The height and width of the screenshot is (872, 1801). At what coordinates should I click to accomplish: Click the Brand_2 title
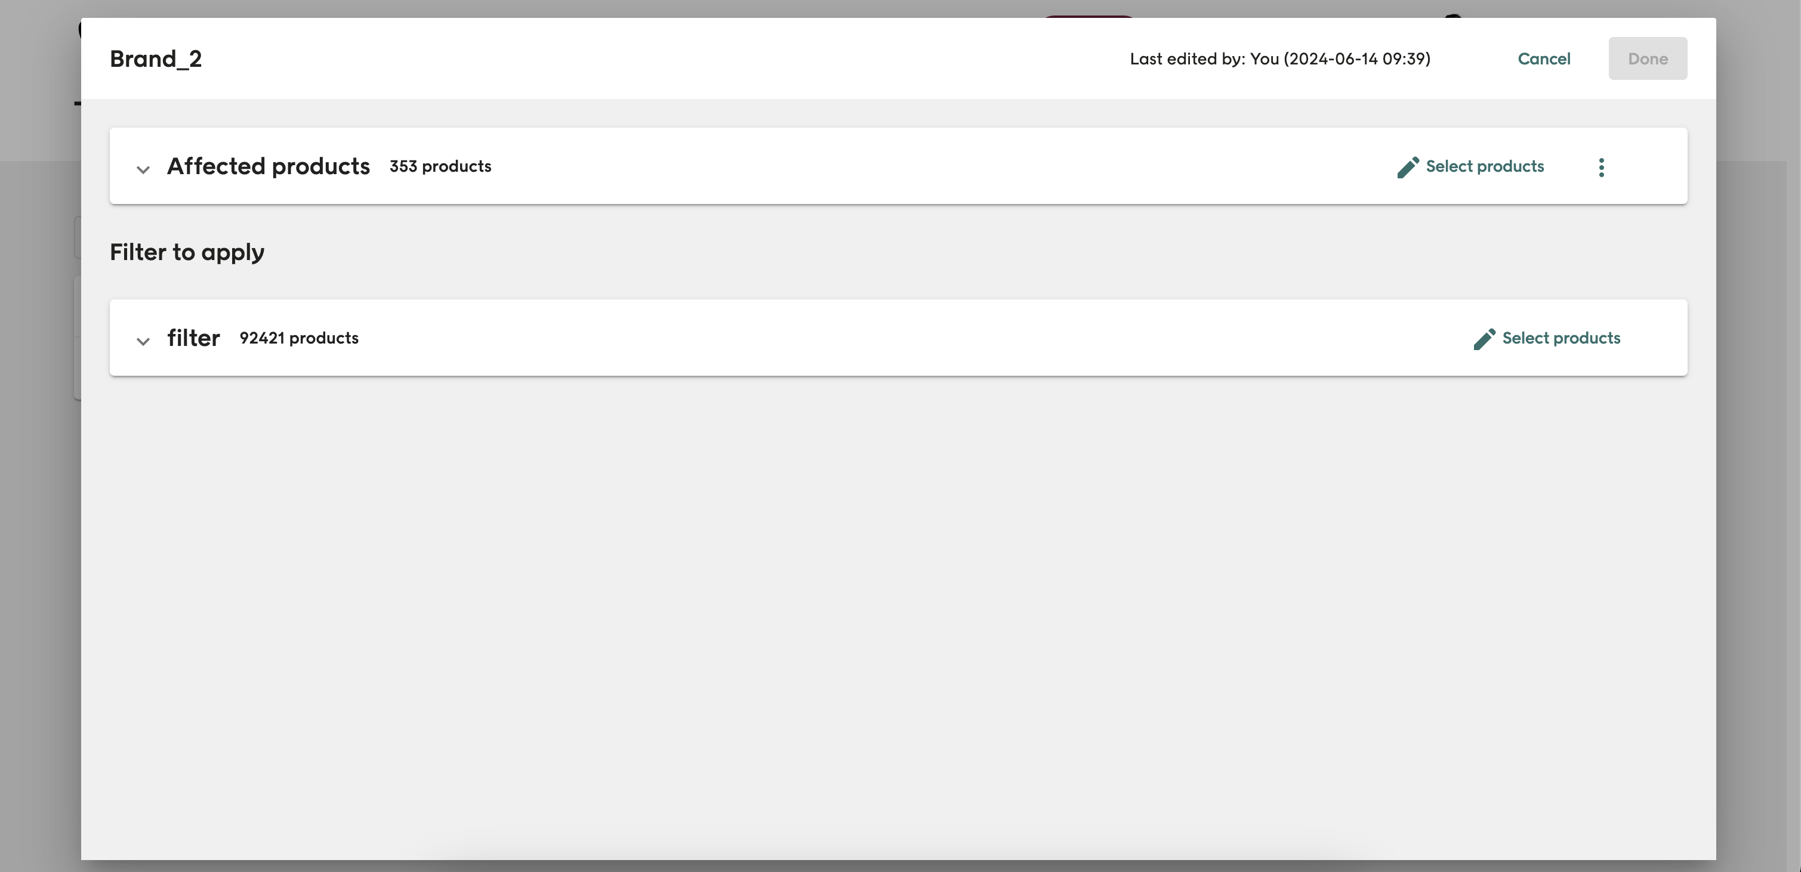coord(156,58)
